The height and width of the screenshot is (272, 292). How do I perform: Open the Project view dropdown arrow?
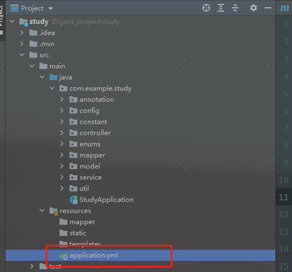tap(51, 8)
